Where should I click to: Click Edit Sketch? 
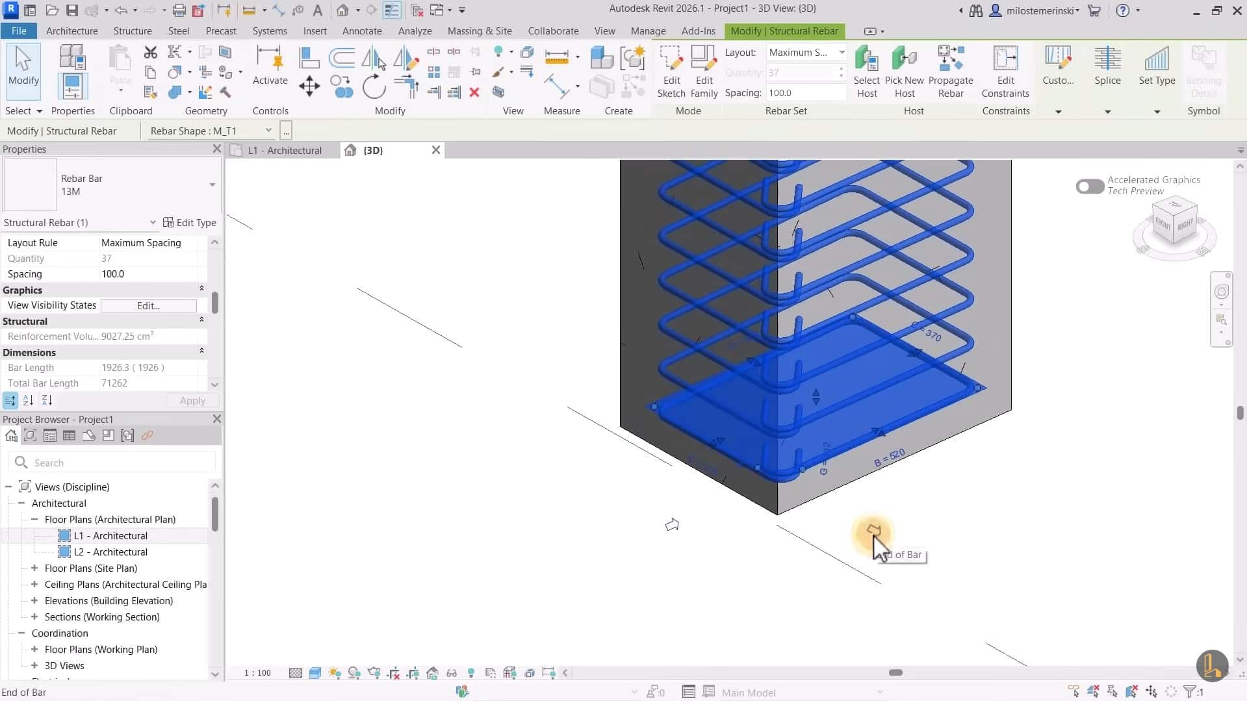click(671, 71)
